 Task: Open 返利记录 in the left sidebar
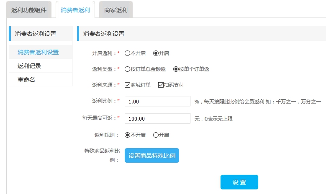[29, 66]
